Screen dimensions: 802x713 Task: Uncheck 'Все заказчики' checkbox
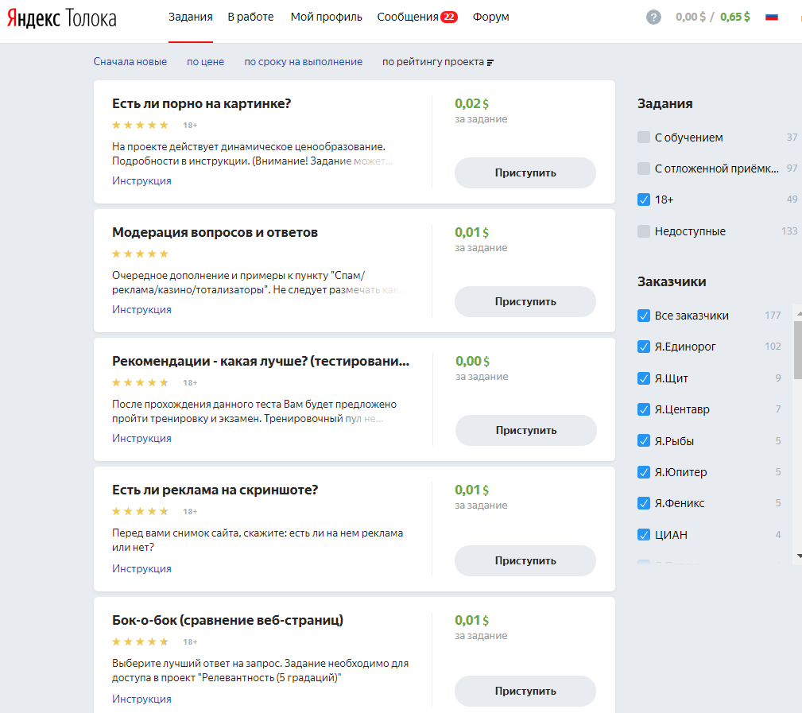point(644,316)
